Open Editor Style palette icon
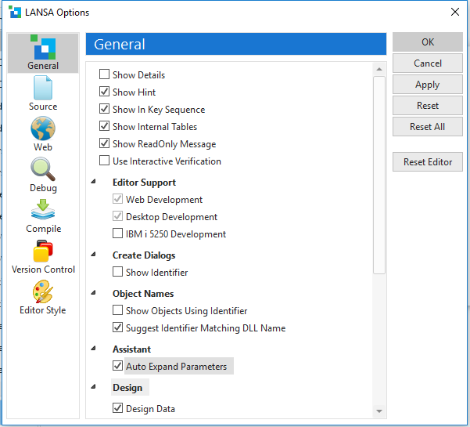This screenshot has height=427, width=470. 43,292
